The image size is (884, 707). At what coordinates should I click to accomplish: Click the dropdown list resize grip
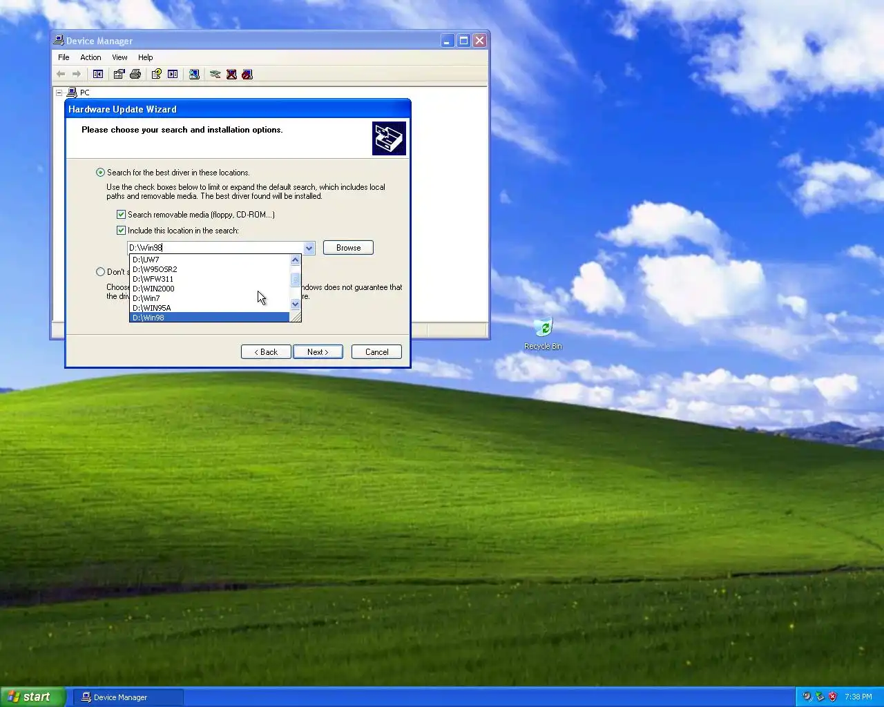pos(296,317)
